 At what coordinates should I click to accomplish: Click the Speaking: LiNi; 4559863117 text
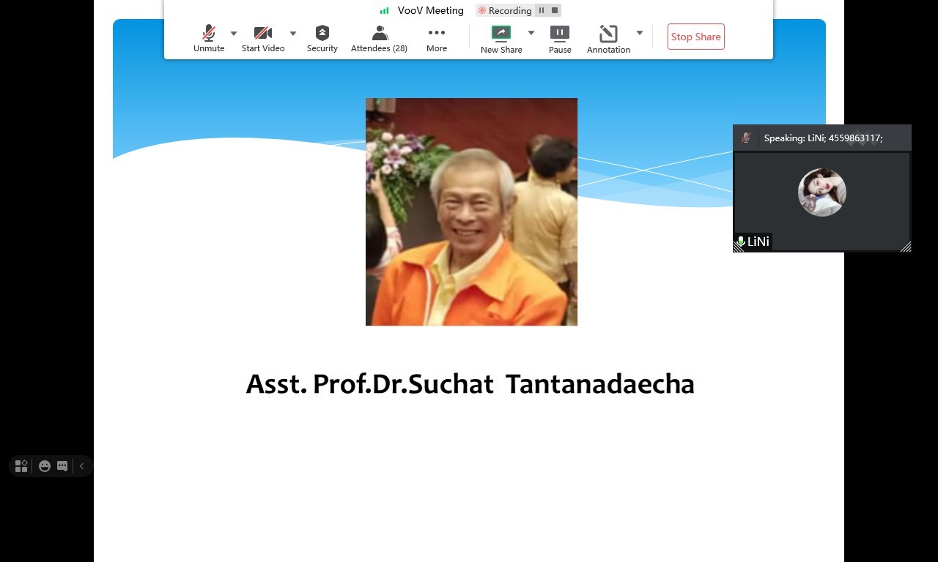(x=823, y=138)
